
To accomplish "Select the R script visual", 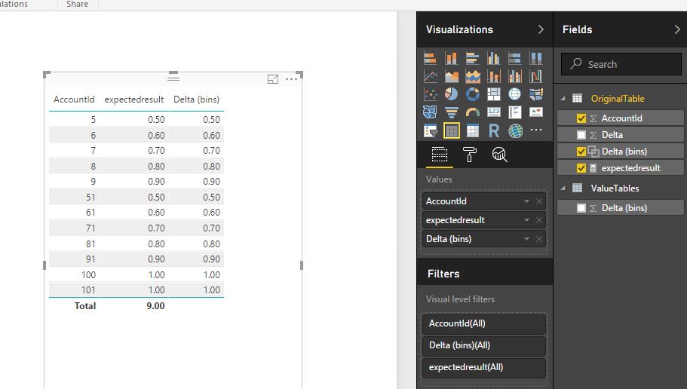I will pos(494,130).
